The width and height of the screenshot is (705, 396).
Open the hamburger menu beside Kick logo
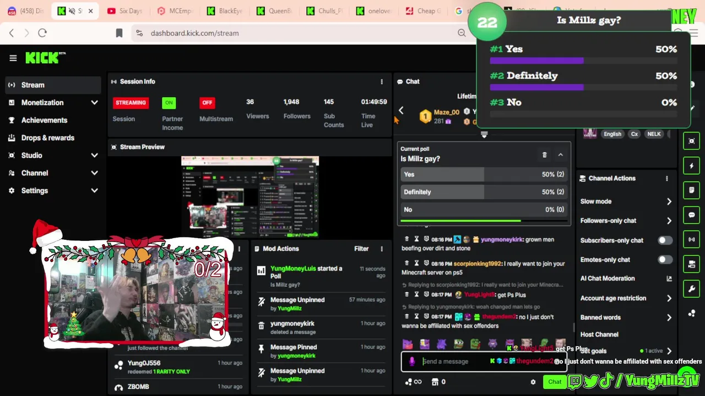coord(13,58)
